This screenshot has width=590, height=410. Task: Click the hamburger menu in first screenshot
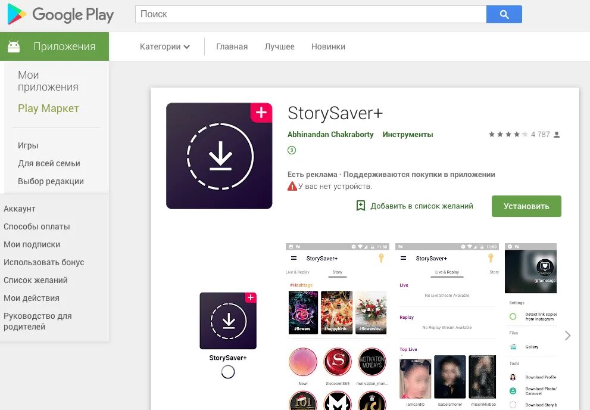tap(294, 258)
